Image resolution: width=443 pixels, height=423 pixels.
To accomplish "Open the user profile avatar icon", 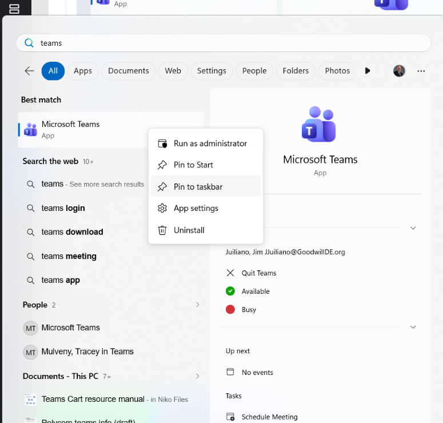I will pos(399,71).
